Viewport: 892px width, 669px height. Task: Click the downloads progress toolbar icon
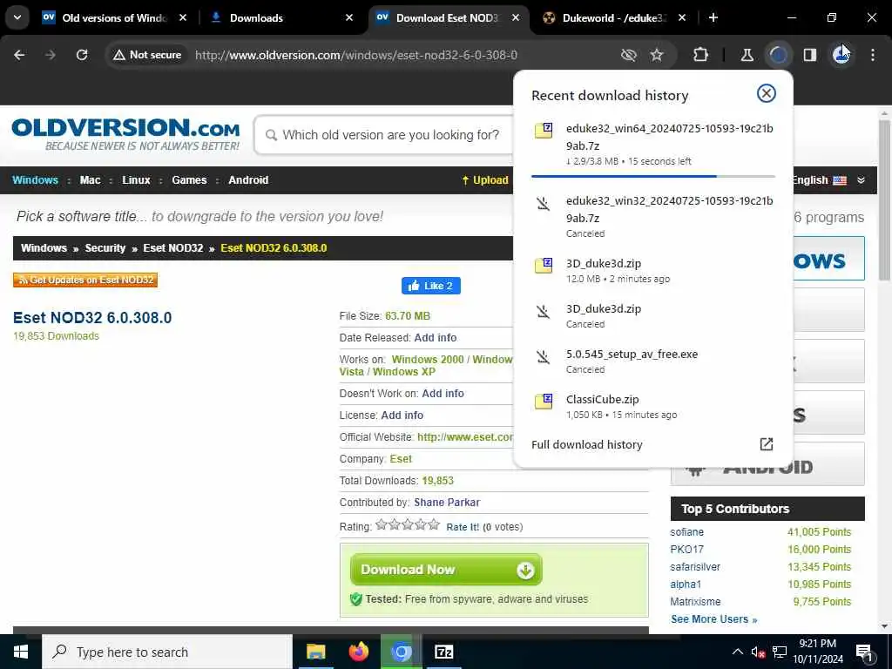[x=778, y=55]
